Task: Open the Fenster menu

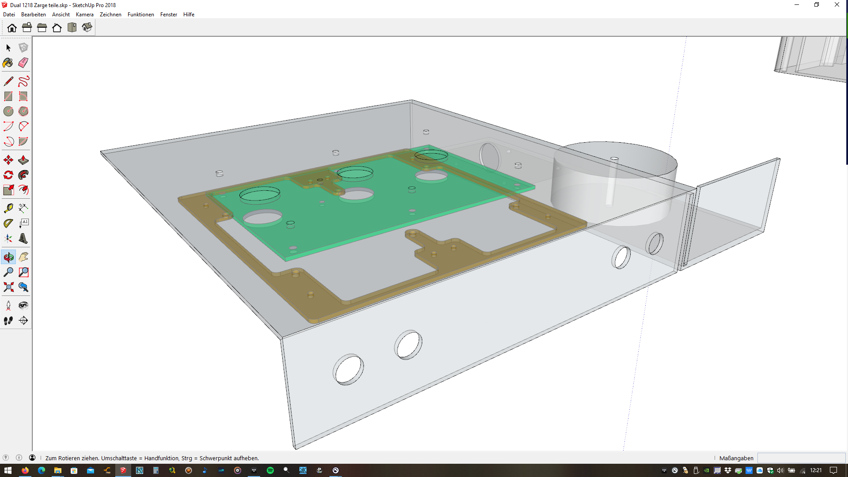Action: [168, 15]
